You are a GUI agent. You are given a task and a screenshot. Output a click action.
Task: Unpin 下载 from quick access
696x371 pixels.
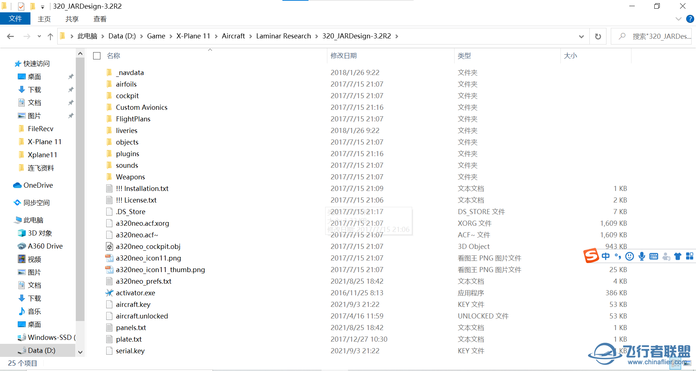click(71, 89)
